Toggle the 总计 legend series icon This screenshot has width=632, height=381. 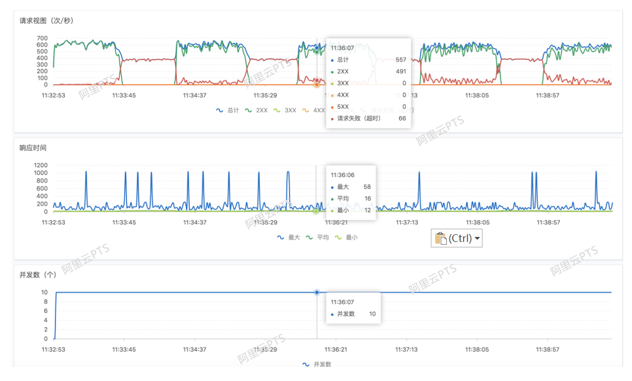point(220,110)
